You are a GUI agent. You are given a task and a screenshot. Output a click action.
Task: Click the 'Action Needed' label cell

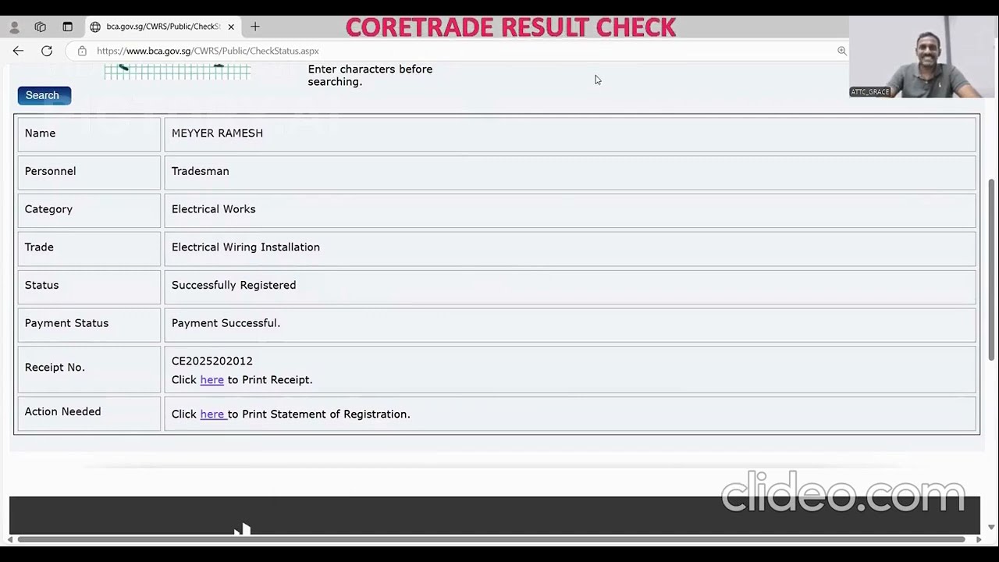(89, 414)
